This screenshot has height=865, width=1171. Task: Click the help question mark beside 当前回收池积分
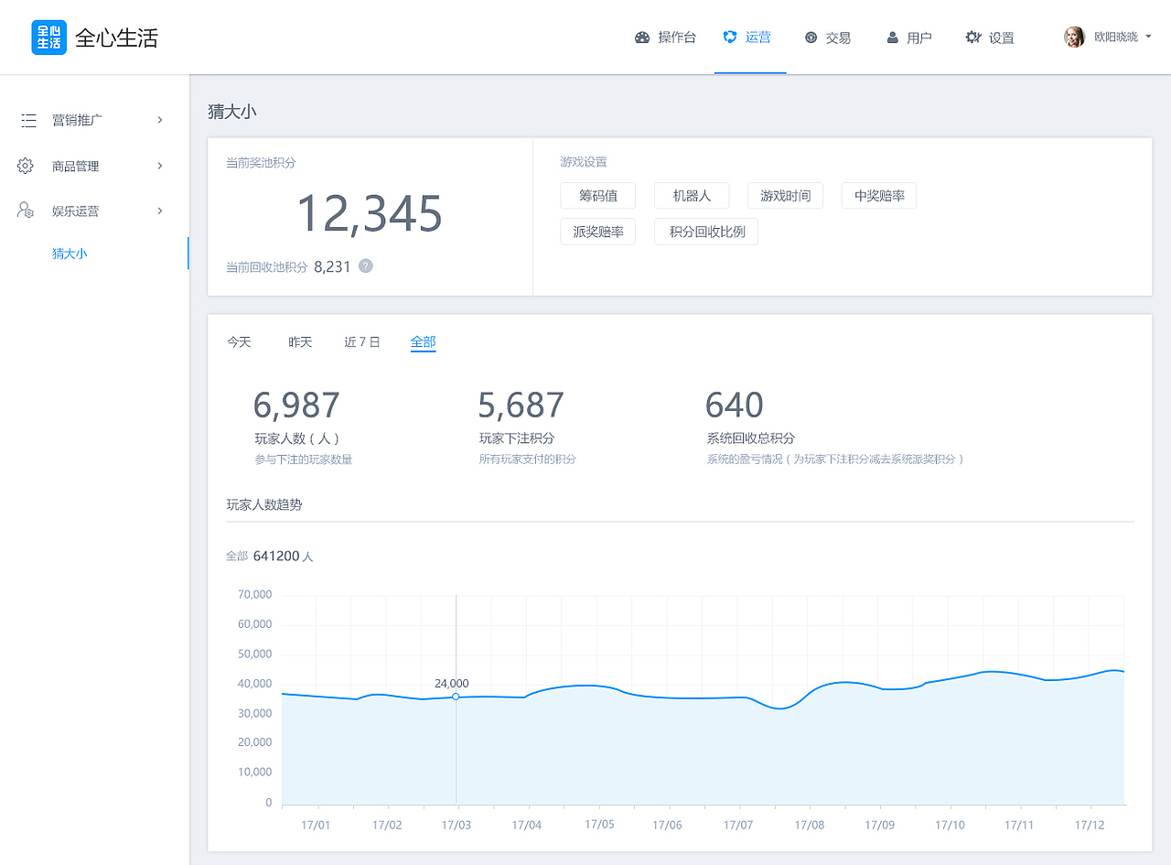coord(366,266)
